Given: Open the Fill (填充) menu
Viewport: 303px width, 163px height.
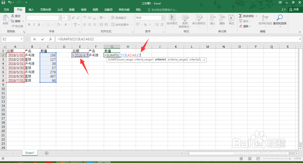Looking at the screenshot, I should tap(245, 21).
